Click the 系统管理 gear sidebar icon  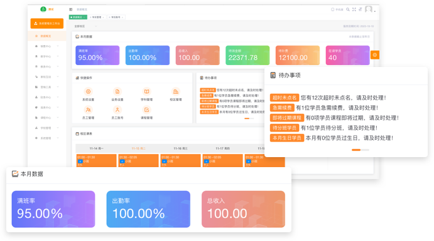click(36, 138)
